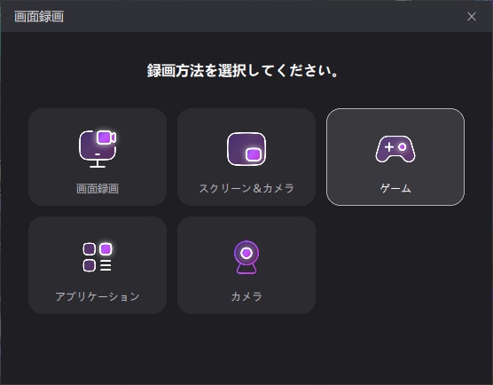
Task: Select the 画面録画 monitor icon
Action: point(98,148)
